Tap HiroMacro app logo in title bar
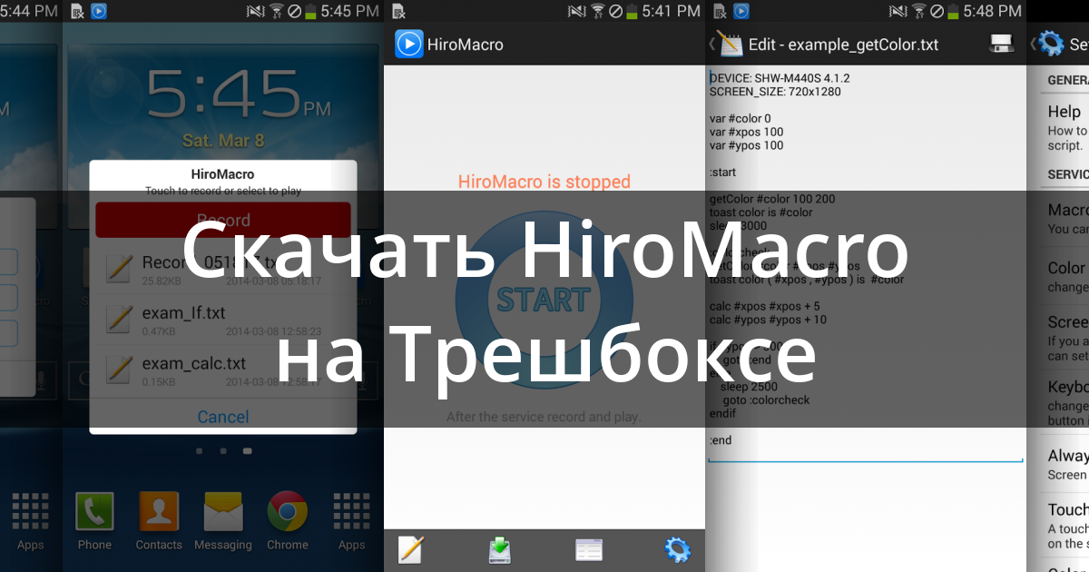The image size is (1089, 572). click(x=409, y=44)
